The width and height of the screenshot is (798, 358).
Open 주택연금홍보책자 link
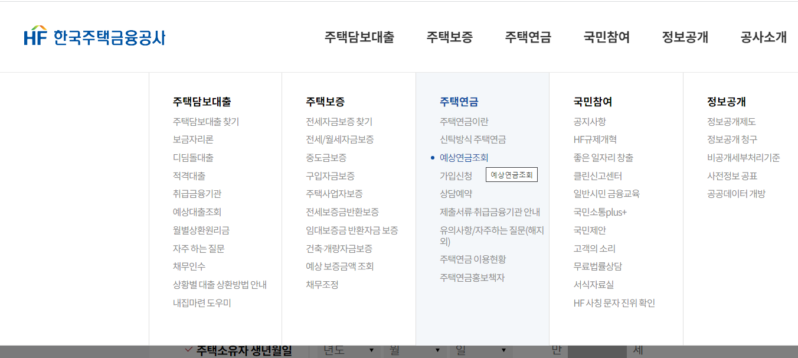472,278
